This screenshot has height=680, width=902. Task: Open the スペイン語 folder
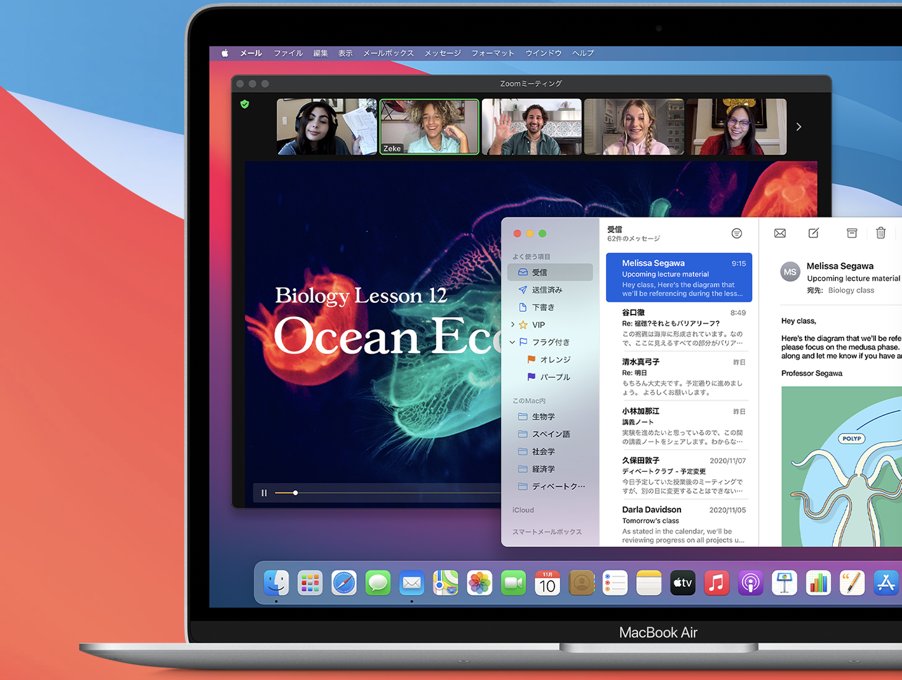tap(550, 434)
